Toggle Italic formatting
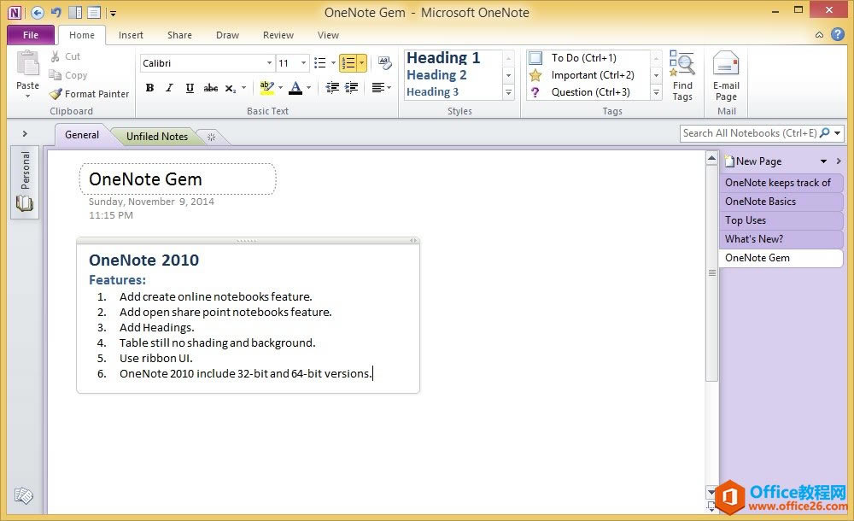Screen dimensions: 854x521 (x=169, y=88)
